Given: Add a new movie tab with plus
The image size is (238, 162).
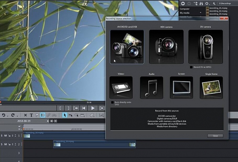Looking at the screenshot, I should pyautogui.click(x=52, y=121).
